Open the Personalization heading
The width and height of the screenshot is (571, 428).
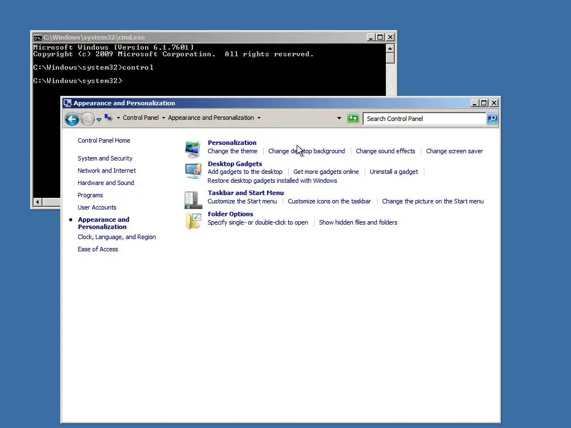coord(232,143)
